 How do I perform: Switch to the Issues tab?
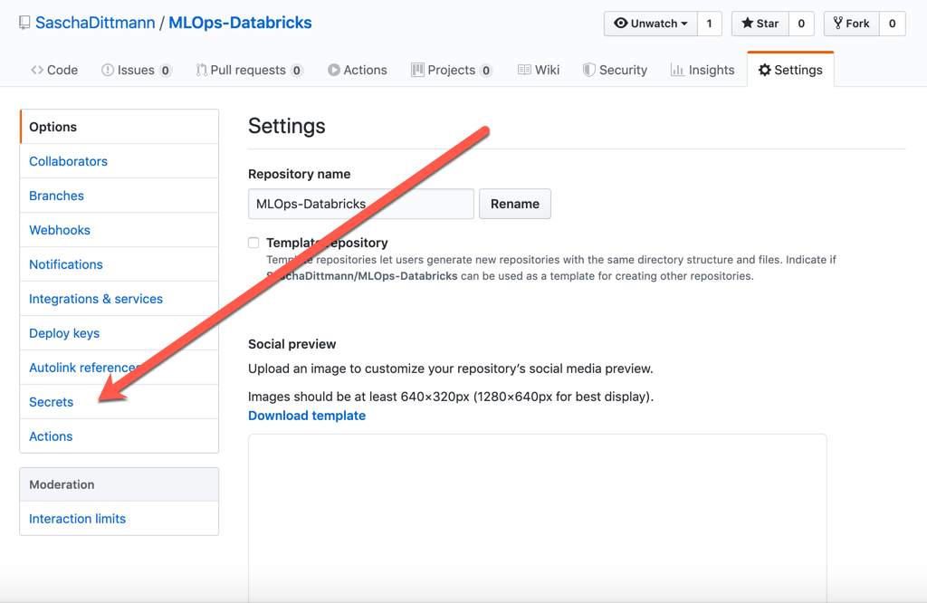click(x=137, y=70)
